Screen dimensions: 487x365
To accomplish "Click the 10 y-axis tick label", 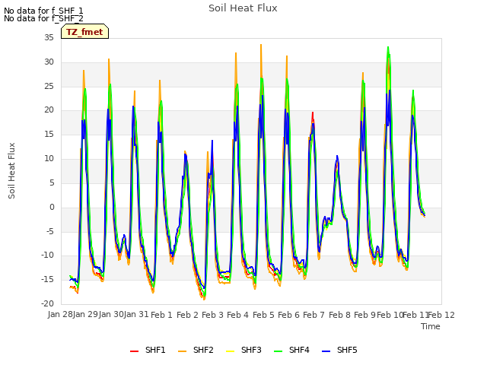I will [x=49, y=159].
